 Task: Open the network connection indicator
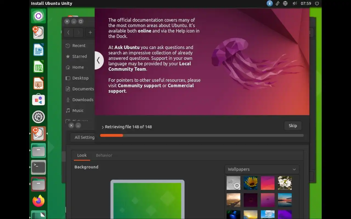[278, 3]
